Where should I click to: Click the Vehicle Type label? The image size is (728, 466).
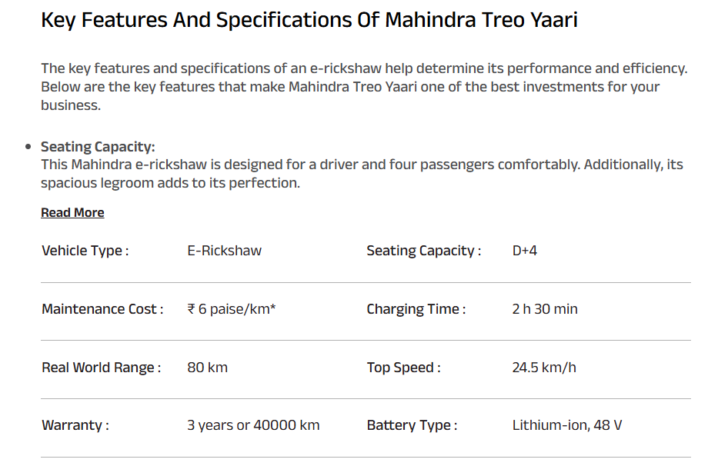coord(85,251)
